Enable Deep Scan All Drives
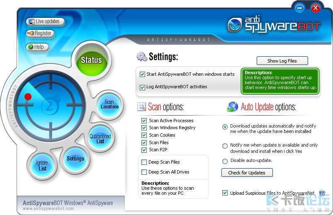The height and width of the screenshot is (215, 333). coord(144,172)
